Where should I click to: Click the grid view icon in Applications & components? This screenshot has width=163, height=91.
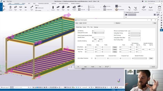pos(126,15)
